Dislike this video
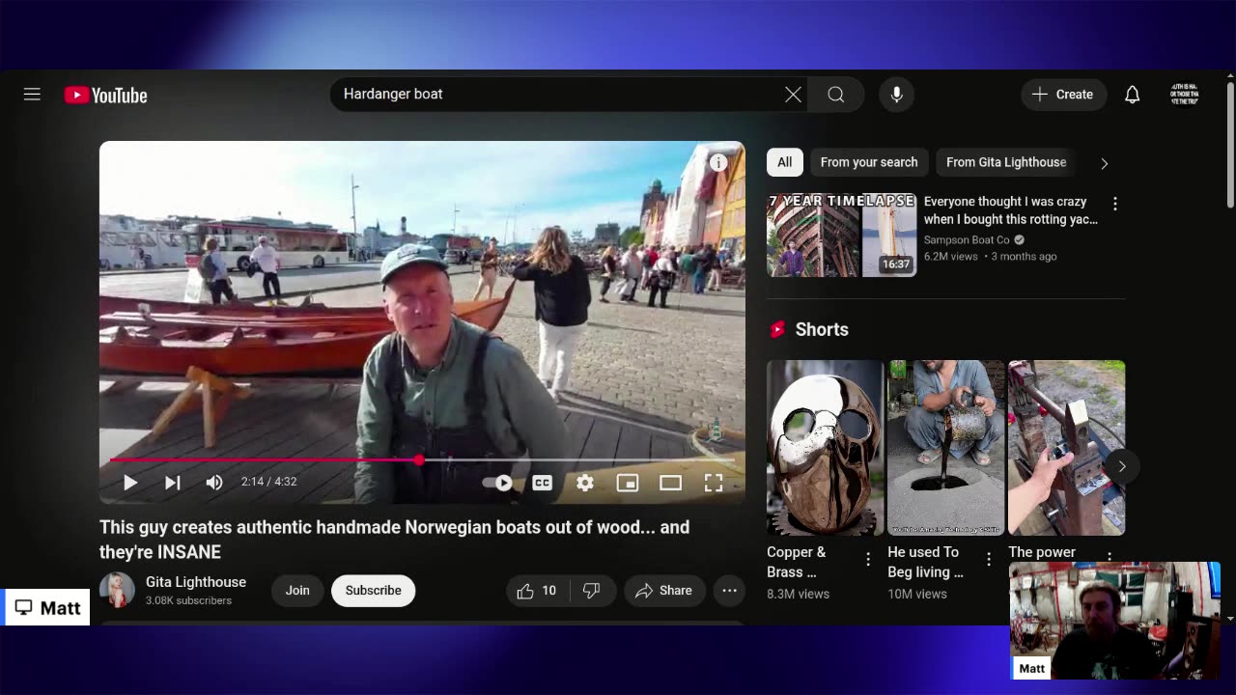The width and height of the screenshot is (1236, 695). (x=592, y=591)
